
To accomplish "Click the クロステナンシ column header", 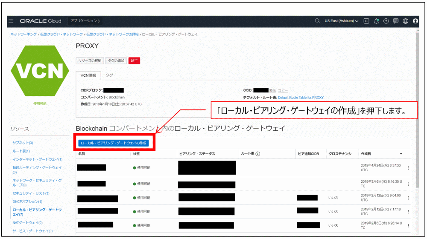I will click(x=340, y=154).
